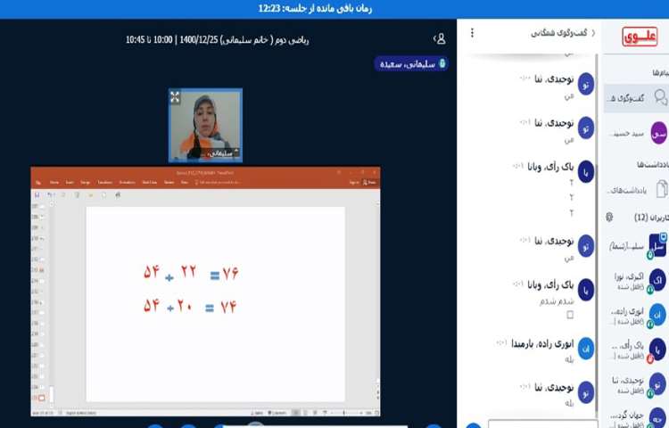Switch to the Transitions ribbon tab in PowerPoint
The width and height of the screenshot is (669, 428).
[104, 183]
